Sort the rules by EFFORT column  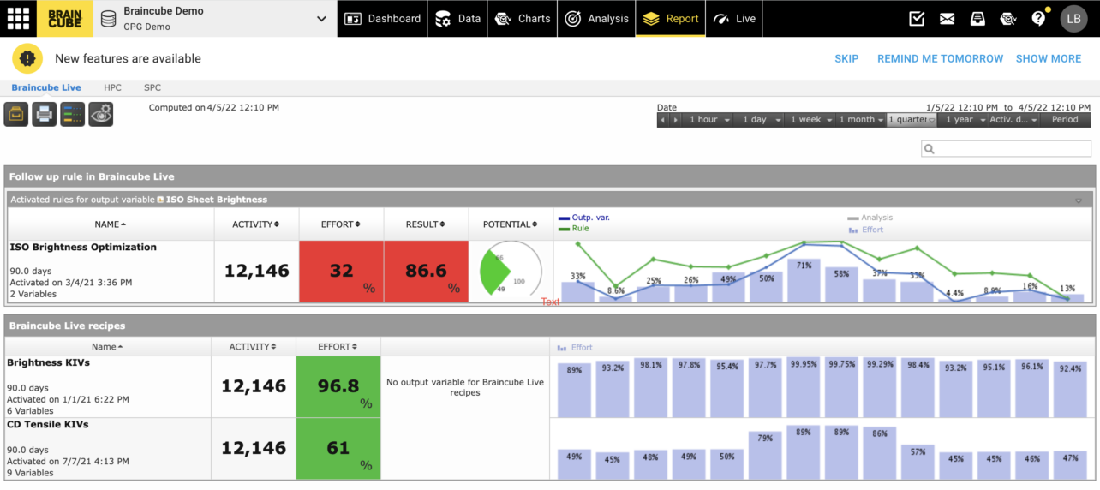[x=341, y=224]
